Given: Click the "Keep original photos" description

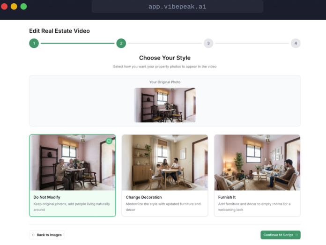Looking at the screenshot, I should [x=72, y=207].
